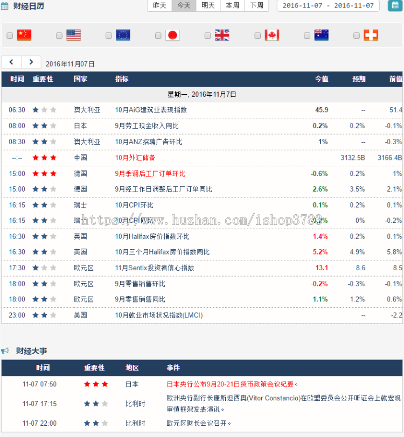The height and width of the screenshot is (437, 404).
Task: Click the 重要性 column header in calendar table
Action: 43,79
